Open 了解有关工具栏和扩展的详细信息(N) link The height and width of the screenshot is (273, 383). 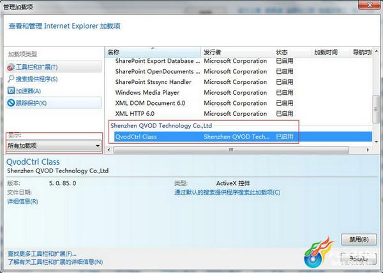click(x=55, y=262)
